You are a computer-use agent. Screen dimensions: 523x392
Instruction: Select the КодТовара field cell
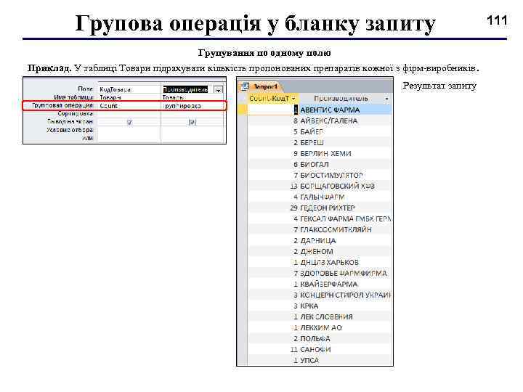pyautogui.click(x=129, y=89)
